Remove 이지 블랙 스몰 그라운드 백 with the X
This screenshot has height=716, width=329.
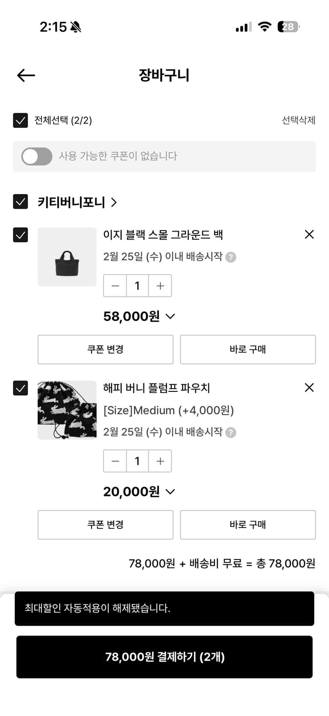(x=309, y=234)
